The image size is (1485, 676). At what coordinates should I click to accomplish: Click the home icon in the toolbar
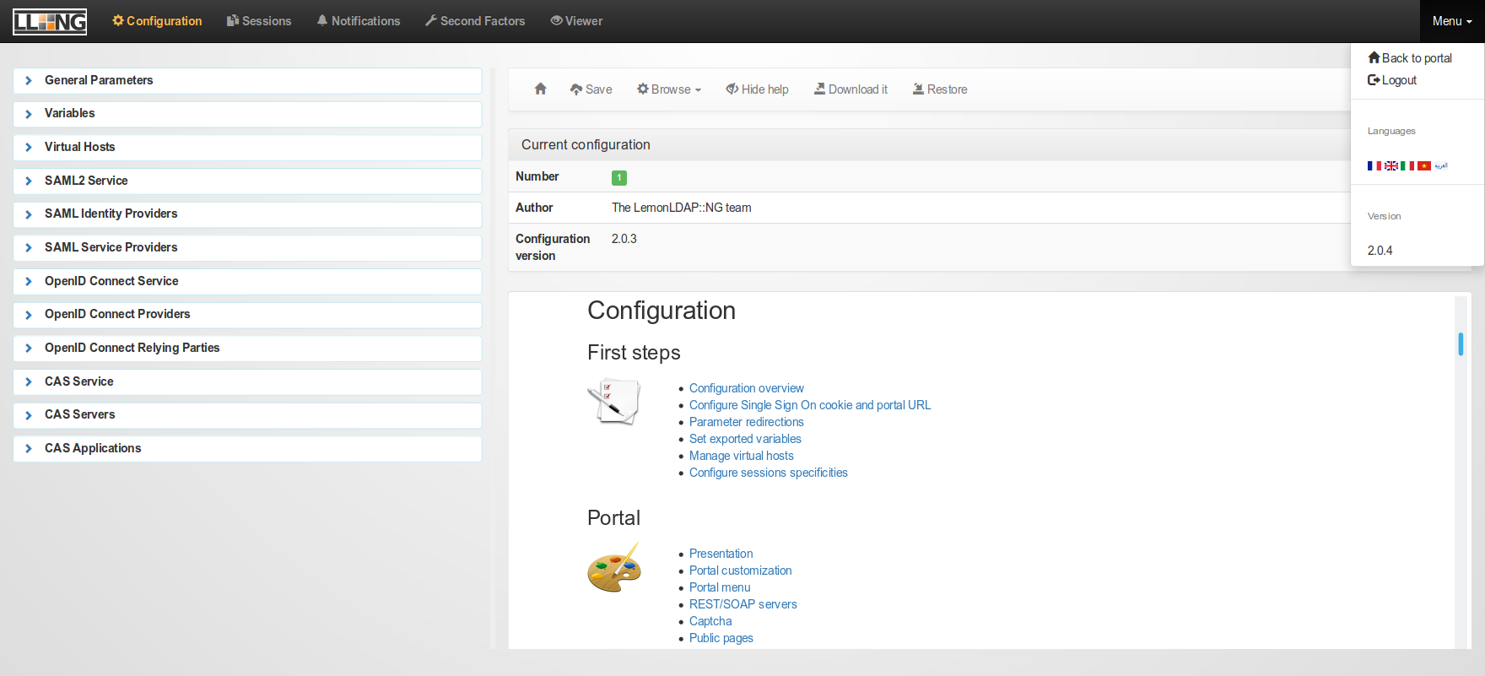541,89
